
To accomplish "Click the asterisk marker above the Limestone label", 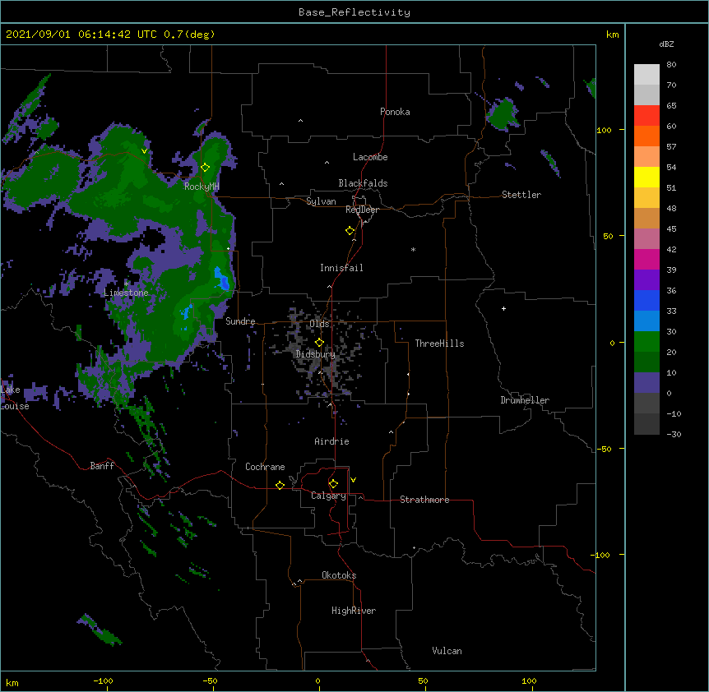I will pos(126,284).
